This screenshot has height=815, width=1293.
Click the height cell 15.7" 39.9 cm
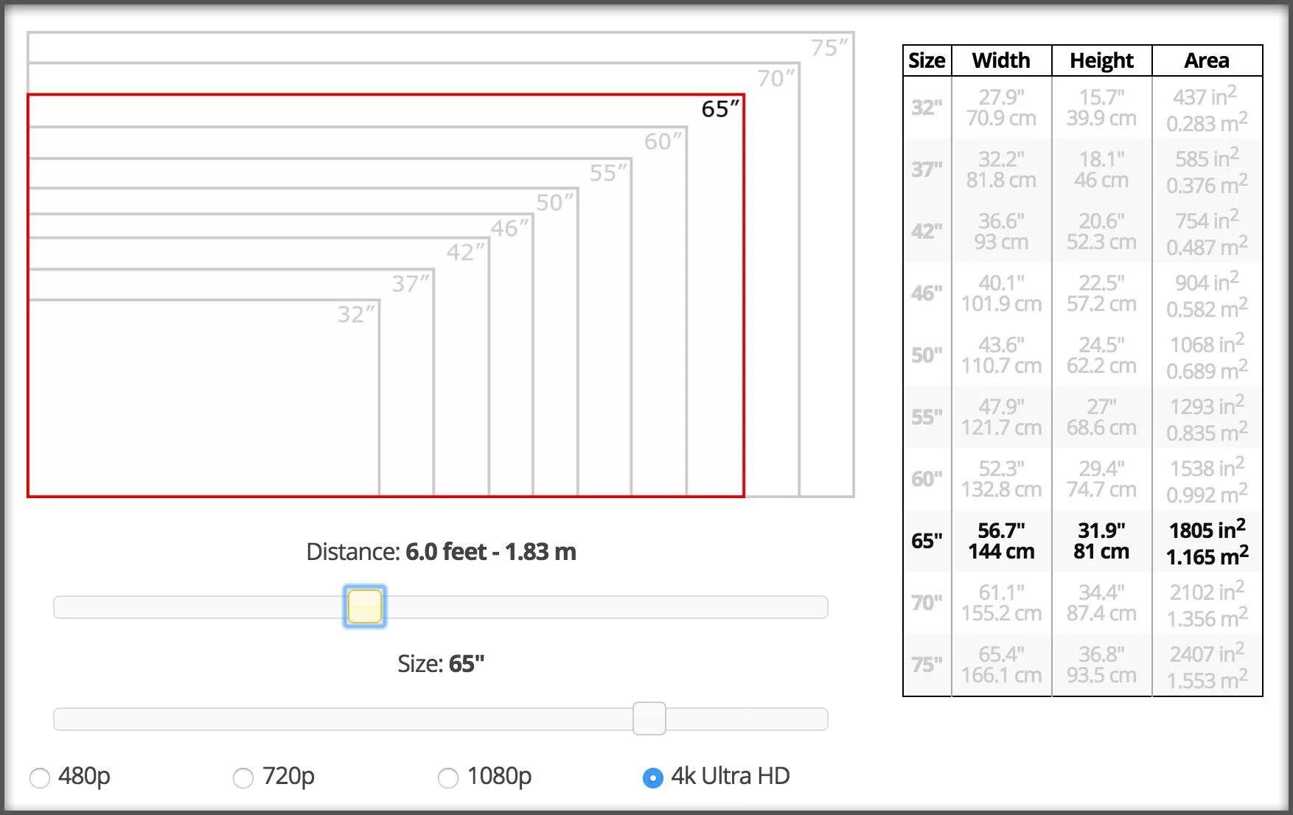click(x=1101, y=108)
